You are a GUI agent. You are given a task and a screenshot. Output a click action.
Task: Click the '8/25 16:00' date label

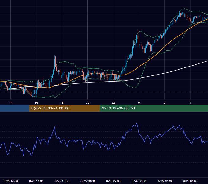pyautogui.click(x=36, y=181)
